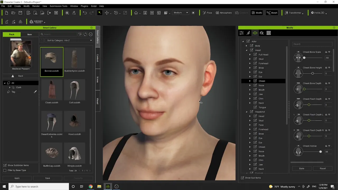Image resolution: width=338 pixels, height=190 pixels.
Task: Enable the Filter by Base Type checkbox
Action: [x=5, y=170]
